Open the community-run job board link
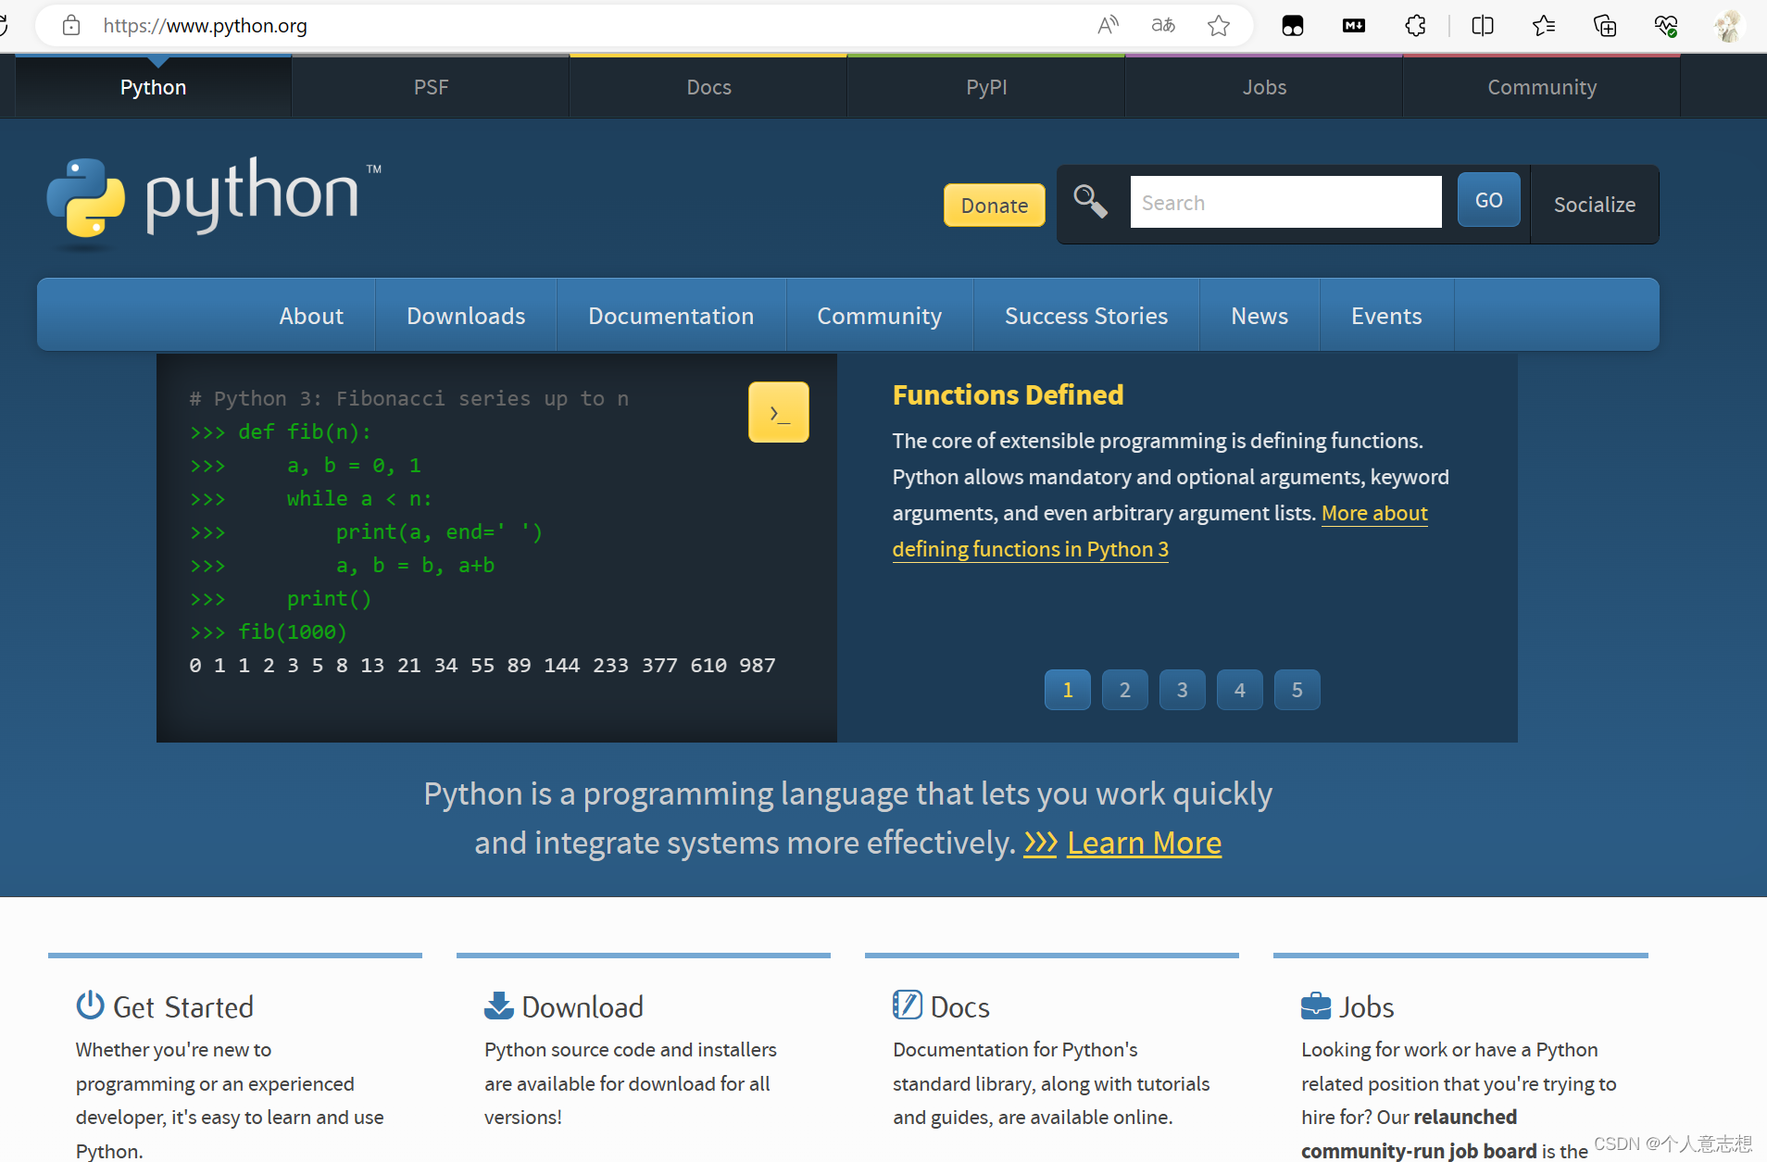The height and width of the screenshot is (1162, 1767). point(1419,1151)
